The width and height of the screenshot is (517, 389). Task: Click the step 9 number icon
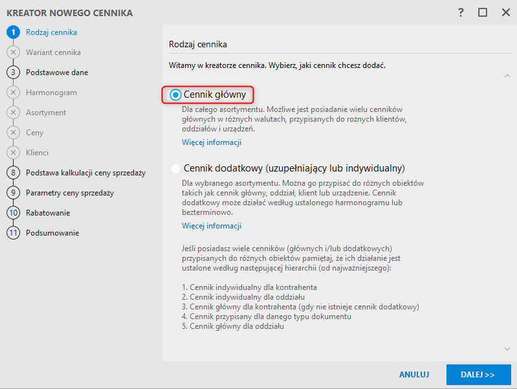pyautogui.click(x=13, y=193)
